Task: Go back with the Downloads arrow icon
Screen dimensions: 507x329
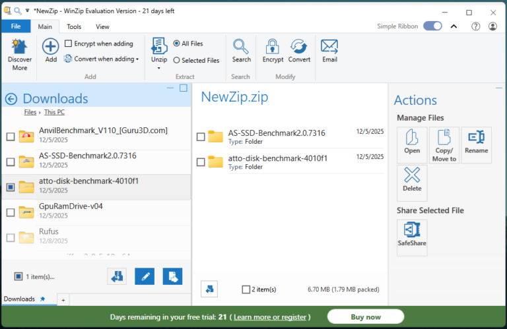Action: 11,99
